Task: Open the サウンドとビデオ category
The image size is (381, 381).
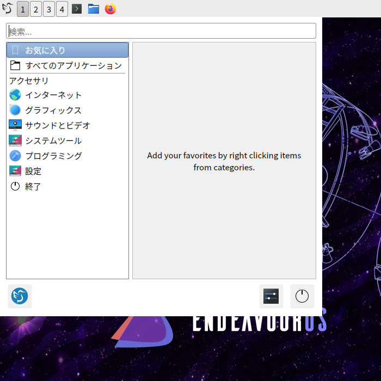Action: pyautogui.click(x=67, y=125)
